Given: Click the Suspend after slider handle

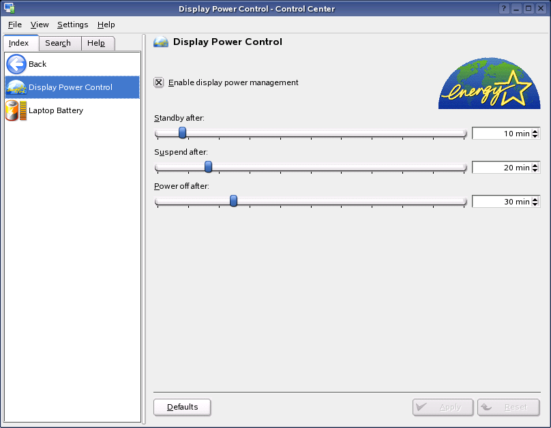Looking at the screenshot, I should pyautogui.click(x=208, y=167).
